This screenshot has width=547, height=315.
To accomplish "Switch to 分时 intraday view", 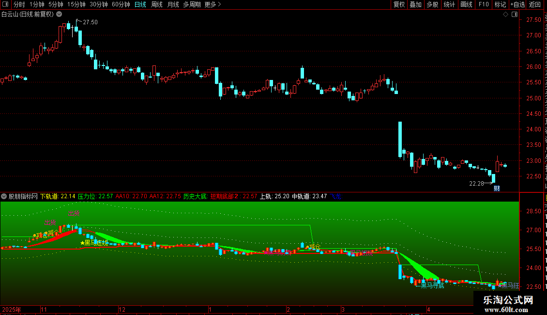I will pyautogui.click(x=19, y=4).
